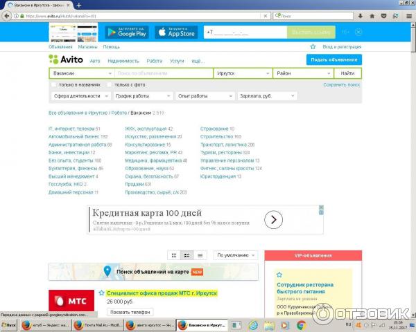Click the Google Play download badge

click(127, 32)
